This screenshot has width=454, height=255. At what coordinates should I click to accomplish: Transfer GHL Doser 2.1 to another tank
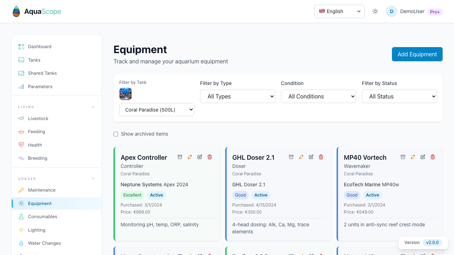[301, 157]
